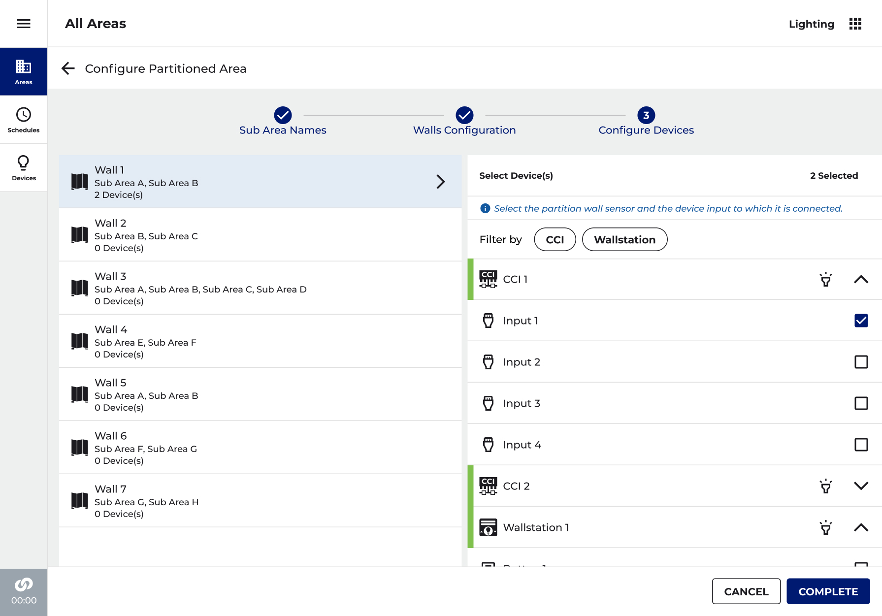The height and width of the screenshot is (616, 882).
Task: Click the Lighting label in the header
Action: pyautogui.click(x=812, y=24)
